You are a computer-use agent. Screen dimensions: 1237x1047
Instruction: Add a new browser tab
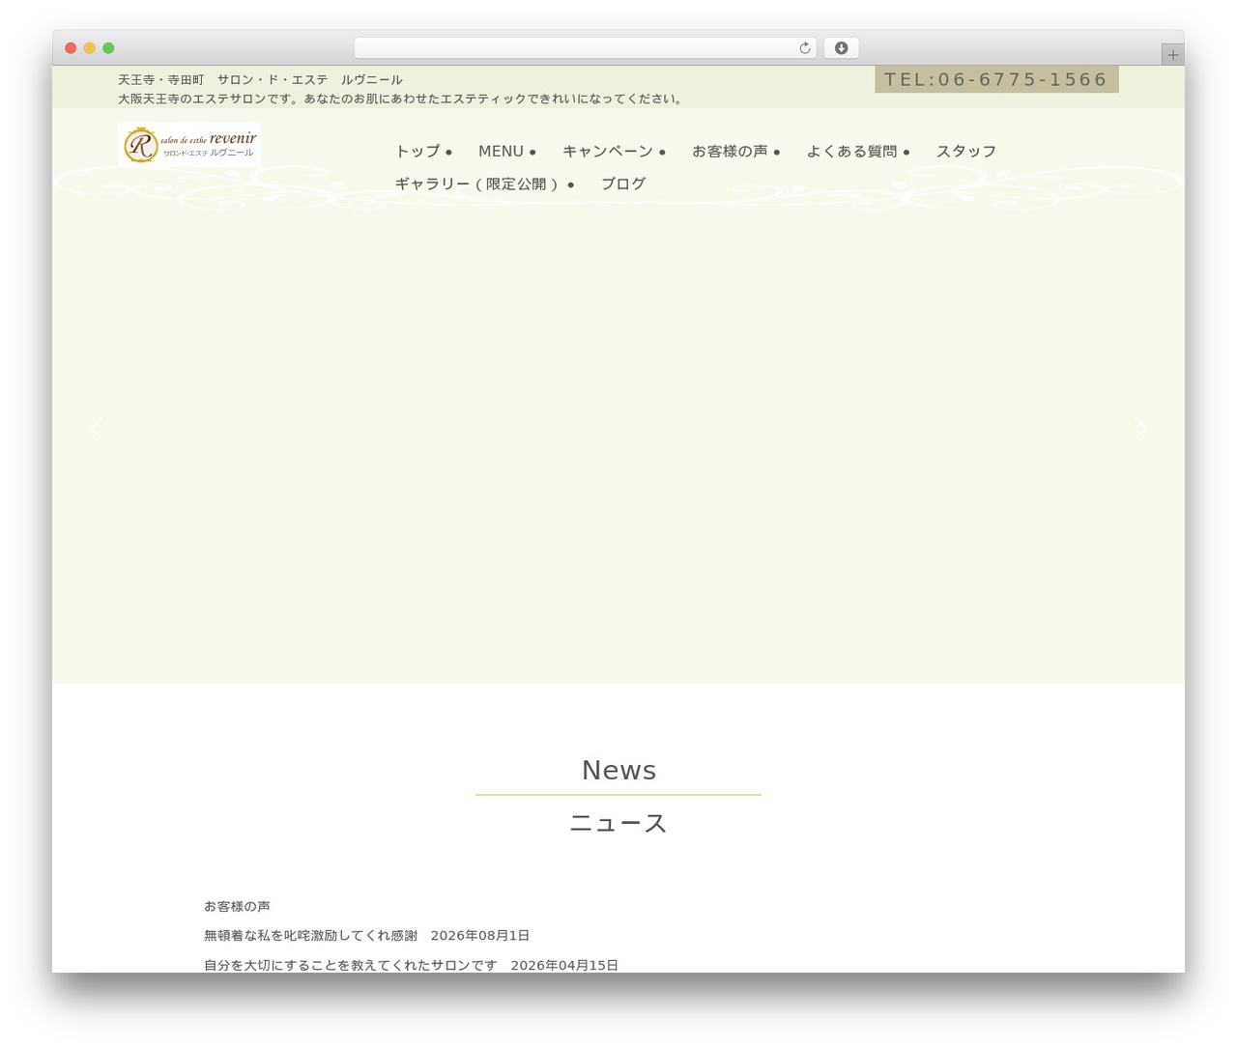click(x=1172, y=55)
